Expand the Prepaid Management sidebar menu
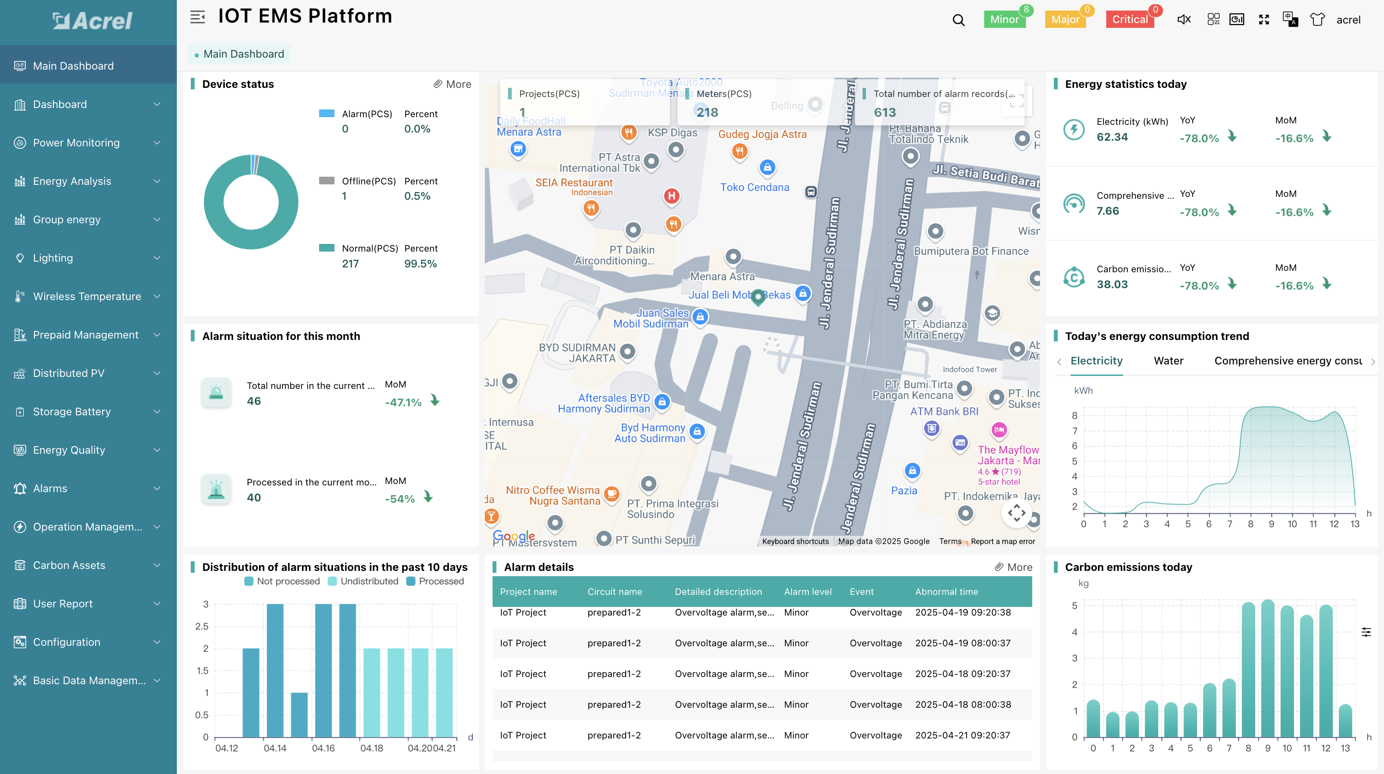This screenshot has height=774, width=1384. coord(88,335)
